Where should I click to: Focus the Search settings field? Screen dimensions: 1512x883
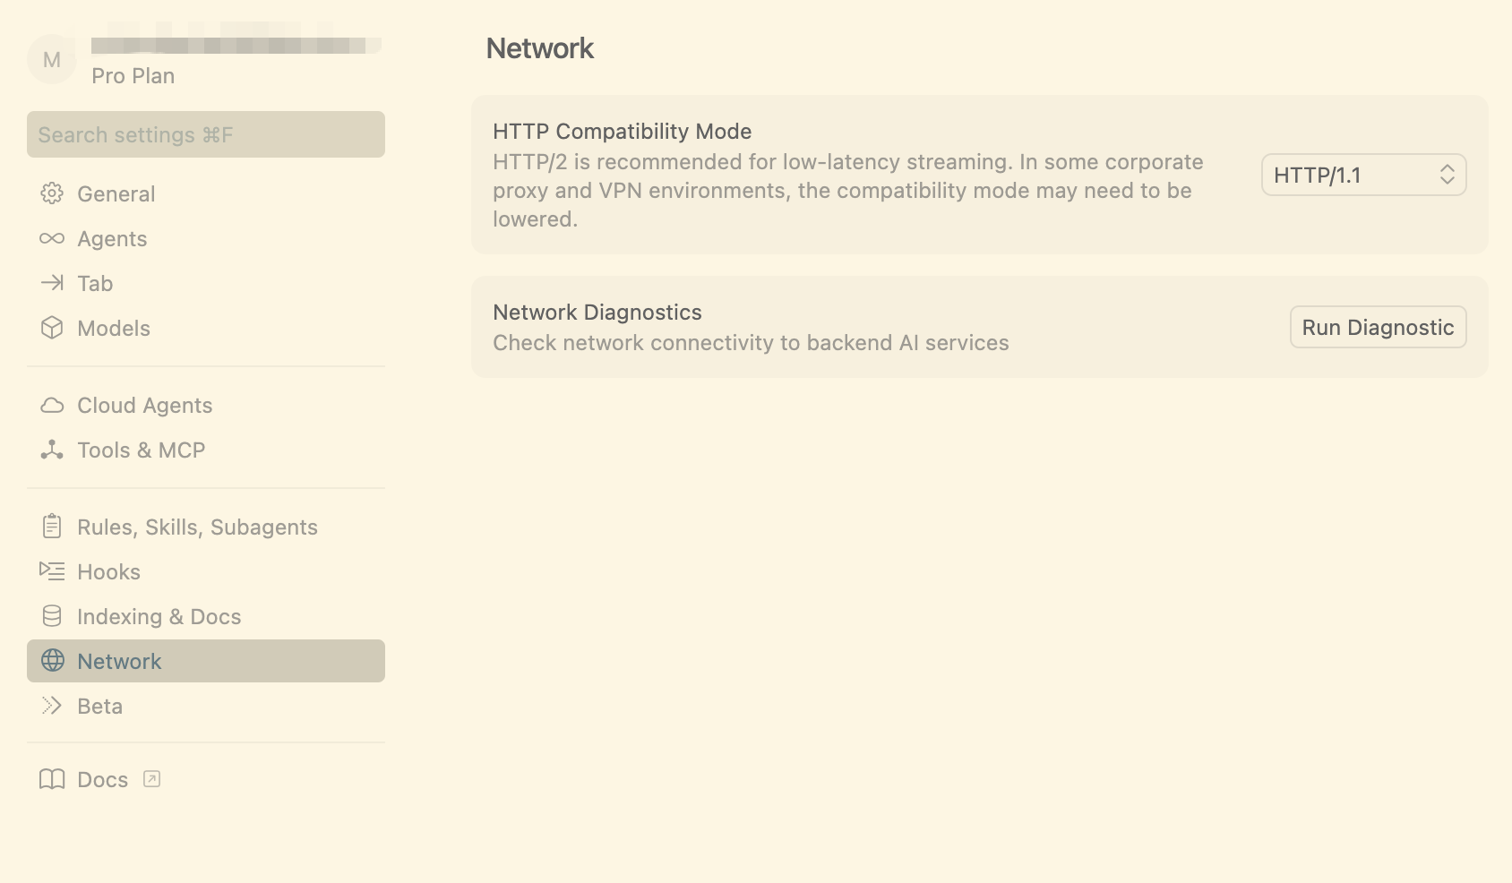(206, 135)
